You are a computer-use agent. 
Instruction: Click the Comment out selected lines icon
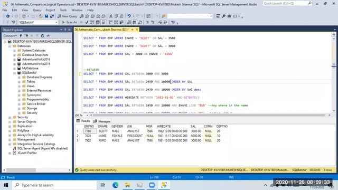[147, 22]
